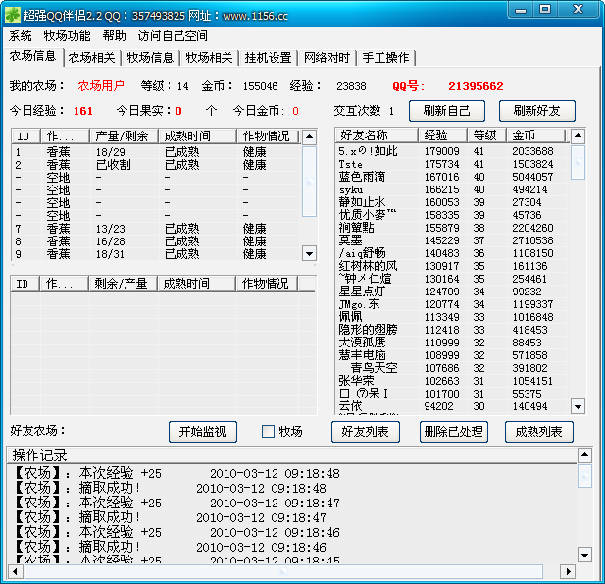Screen dimensions: 605x584
Task: Click the 刷新自己 button
Action: [x=447, y=111]
